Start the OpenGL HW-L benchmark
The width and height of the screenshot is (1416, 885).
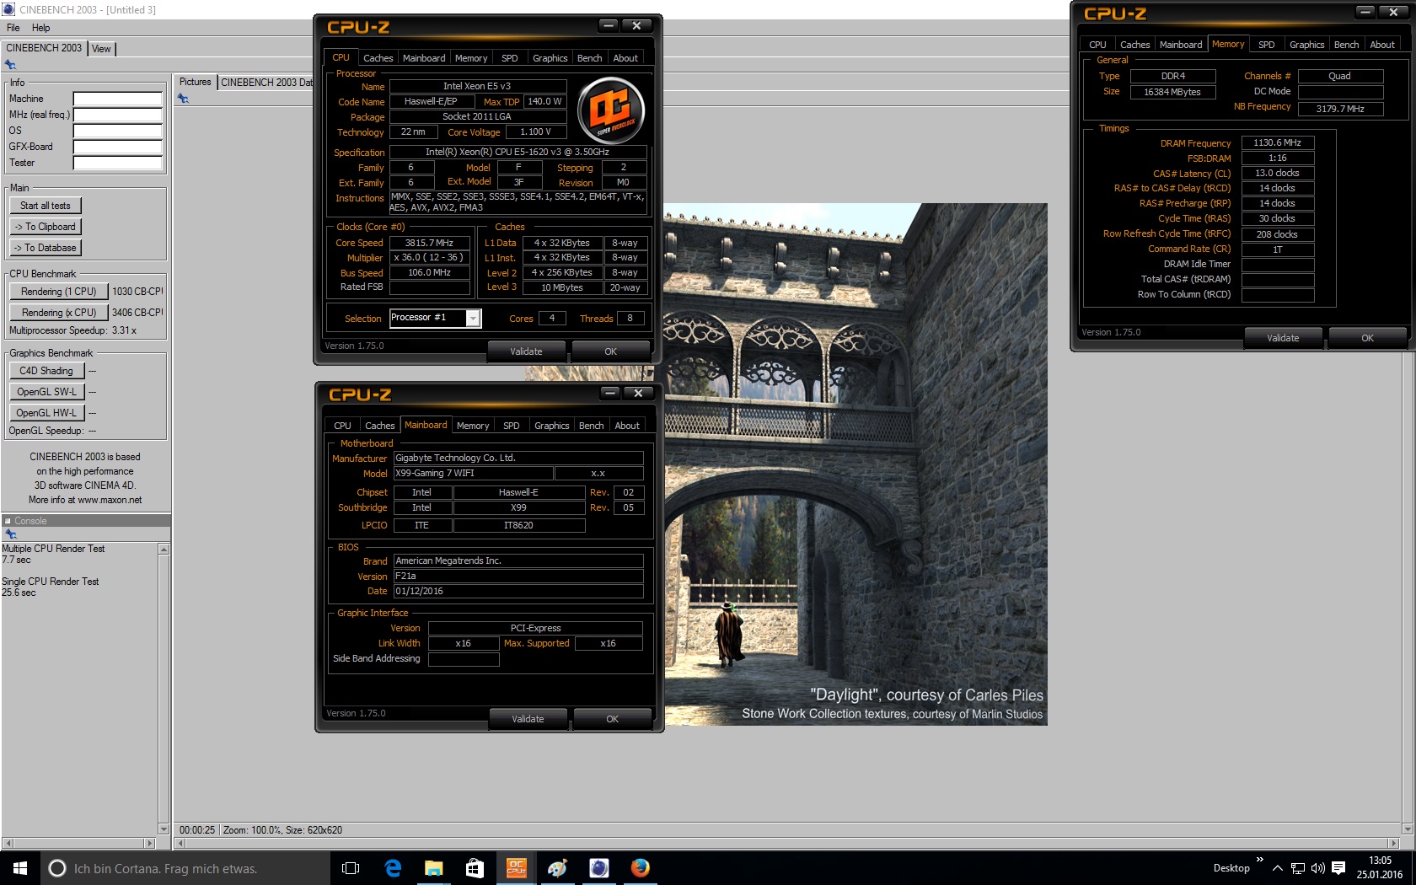[x=46, y=413]
